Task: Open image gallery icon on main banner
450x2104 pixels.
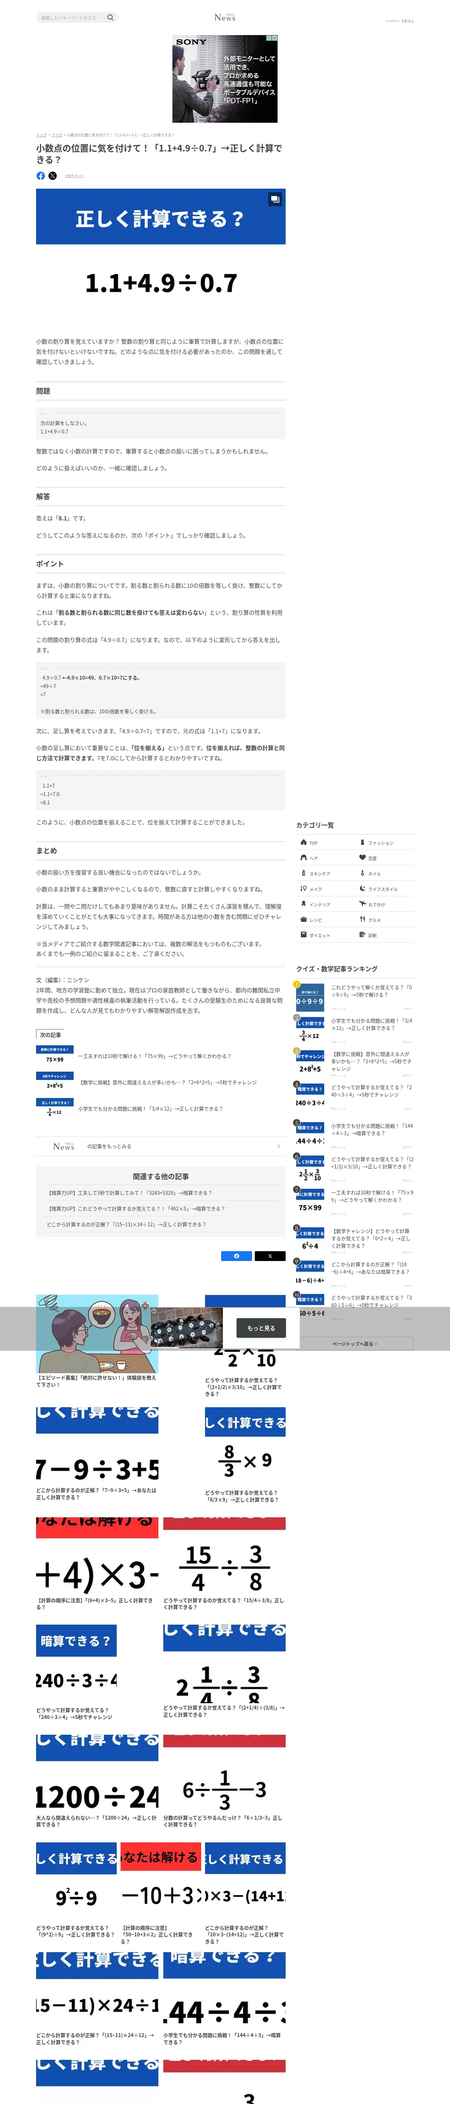Action: coord(275,198)
